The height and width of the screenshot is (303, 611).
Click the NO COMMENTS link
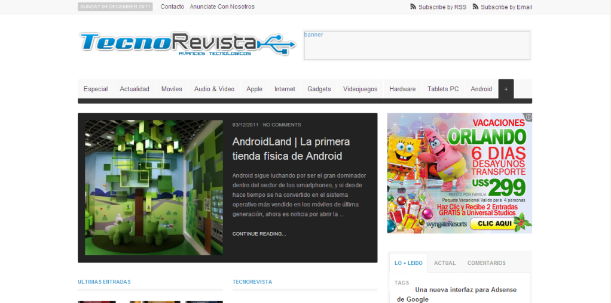(282, 125)
